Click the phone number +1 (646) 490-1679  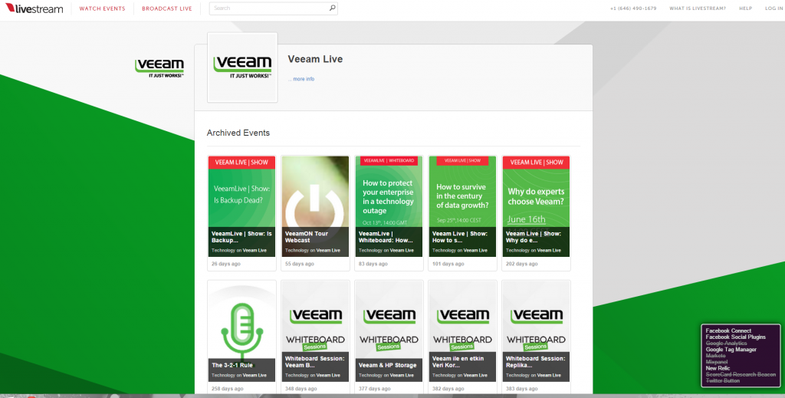pos(633,8)
